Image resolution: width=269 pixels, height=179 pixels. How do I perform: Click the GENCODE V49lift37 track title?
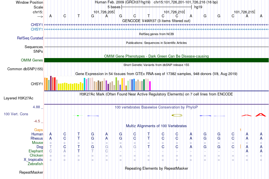tap(156, 21)
